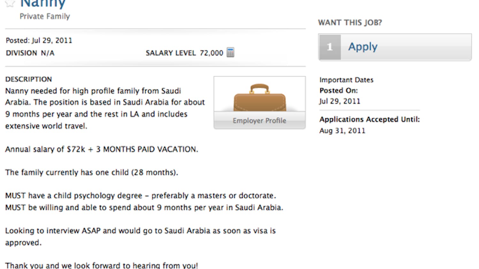
Task: Open the salary calculator icon
Action: click(x=230, y=53)
